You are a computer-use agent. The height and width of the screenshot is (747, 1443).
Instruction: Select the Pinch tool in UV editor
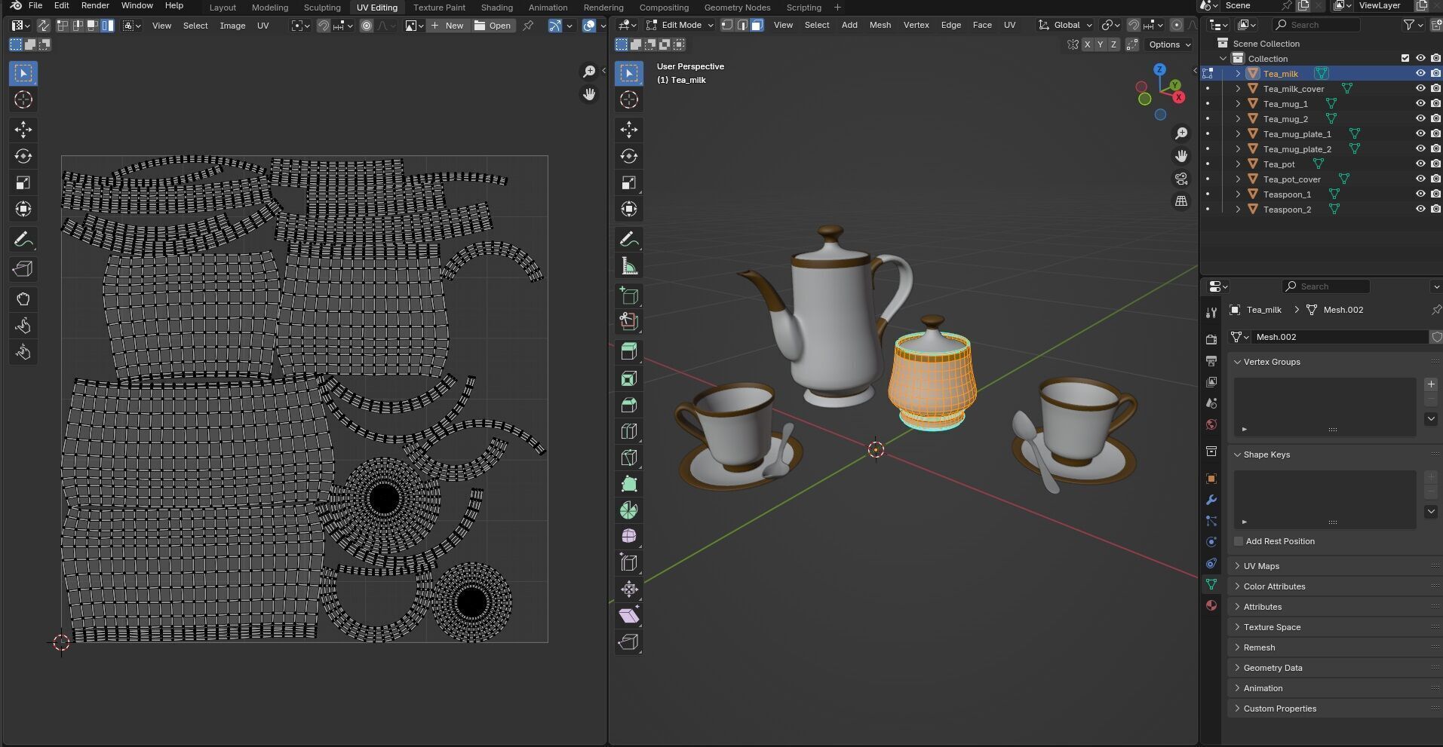(23, 352)
